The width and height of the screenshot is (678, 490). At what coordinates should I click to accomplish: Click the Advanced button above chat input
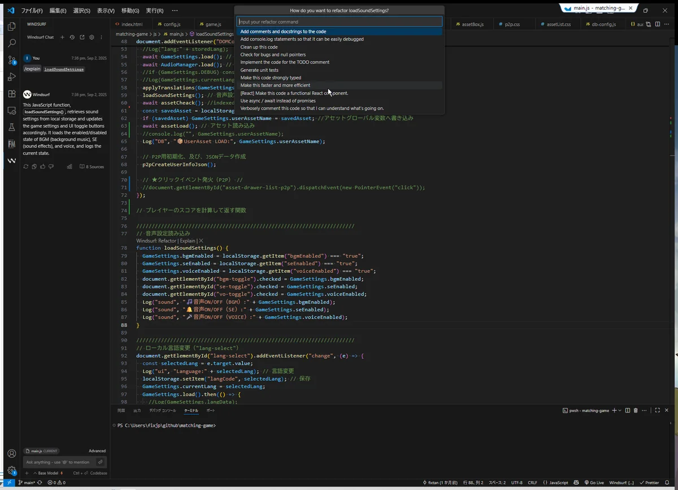(x=97, y=451)
